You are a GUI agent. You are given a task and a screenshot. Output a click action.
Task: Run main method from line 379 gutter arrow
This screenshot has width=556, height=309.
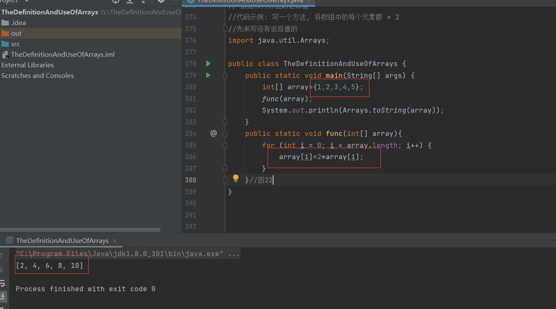(x=208, y=75)
